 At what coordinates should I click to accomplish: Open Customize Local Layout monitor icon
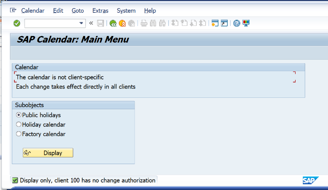(246, 23)
